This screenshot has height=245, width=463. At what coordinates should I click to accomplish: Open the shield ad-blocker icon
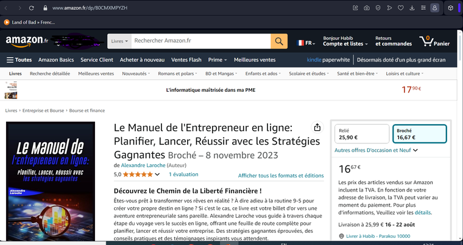click(378, 8)
